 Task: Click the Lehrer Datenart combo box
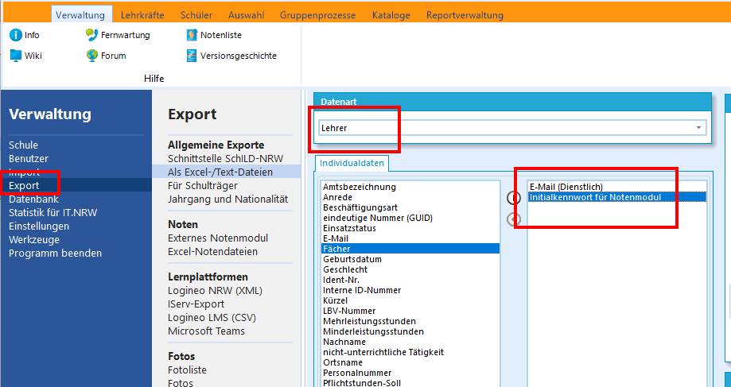pyautogui.click(x=512, y=128)
